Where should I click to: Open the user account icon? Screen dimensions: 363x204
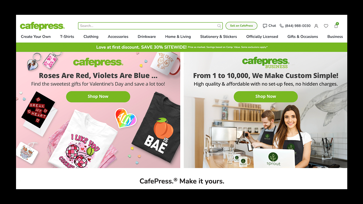316,26
